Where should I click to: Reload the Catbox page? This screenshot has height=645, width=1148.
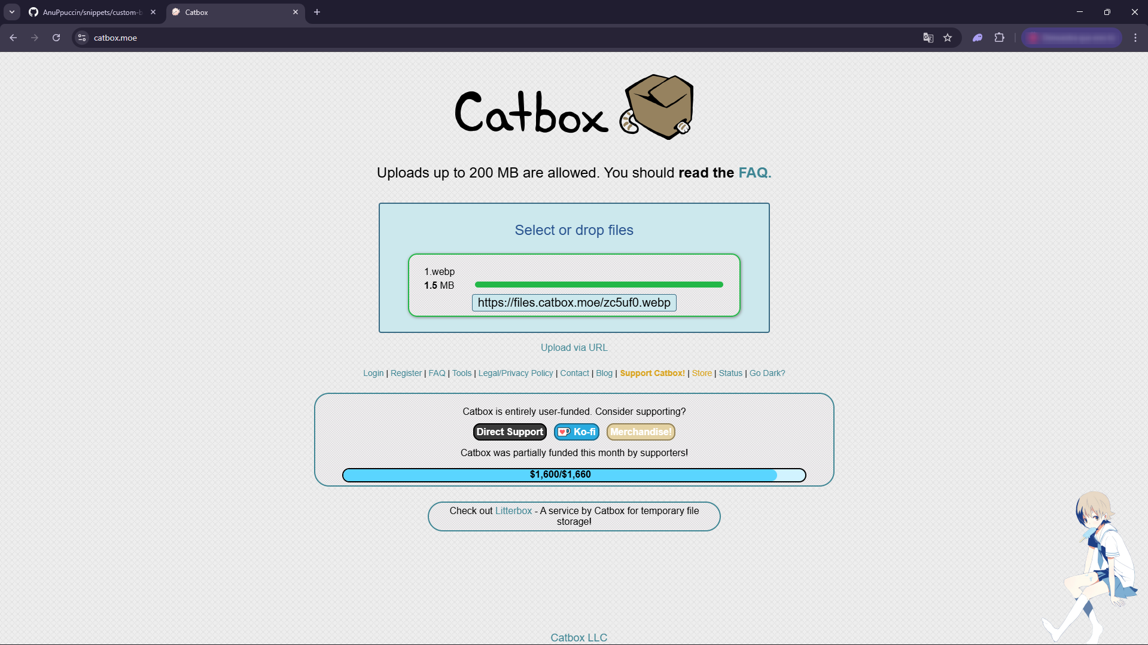click(x=56, y=38)
